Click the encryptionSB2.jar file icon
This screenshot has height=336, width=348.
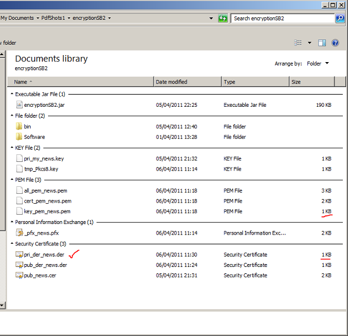[19, 104]
